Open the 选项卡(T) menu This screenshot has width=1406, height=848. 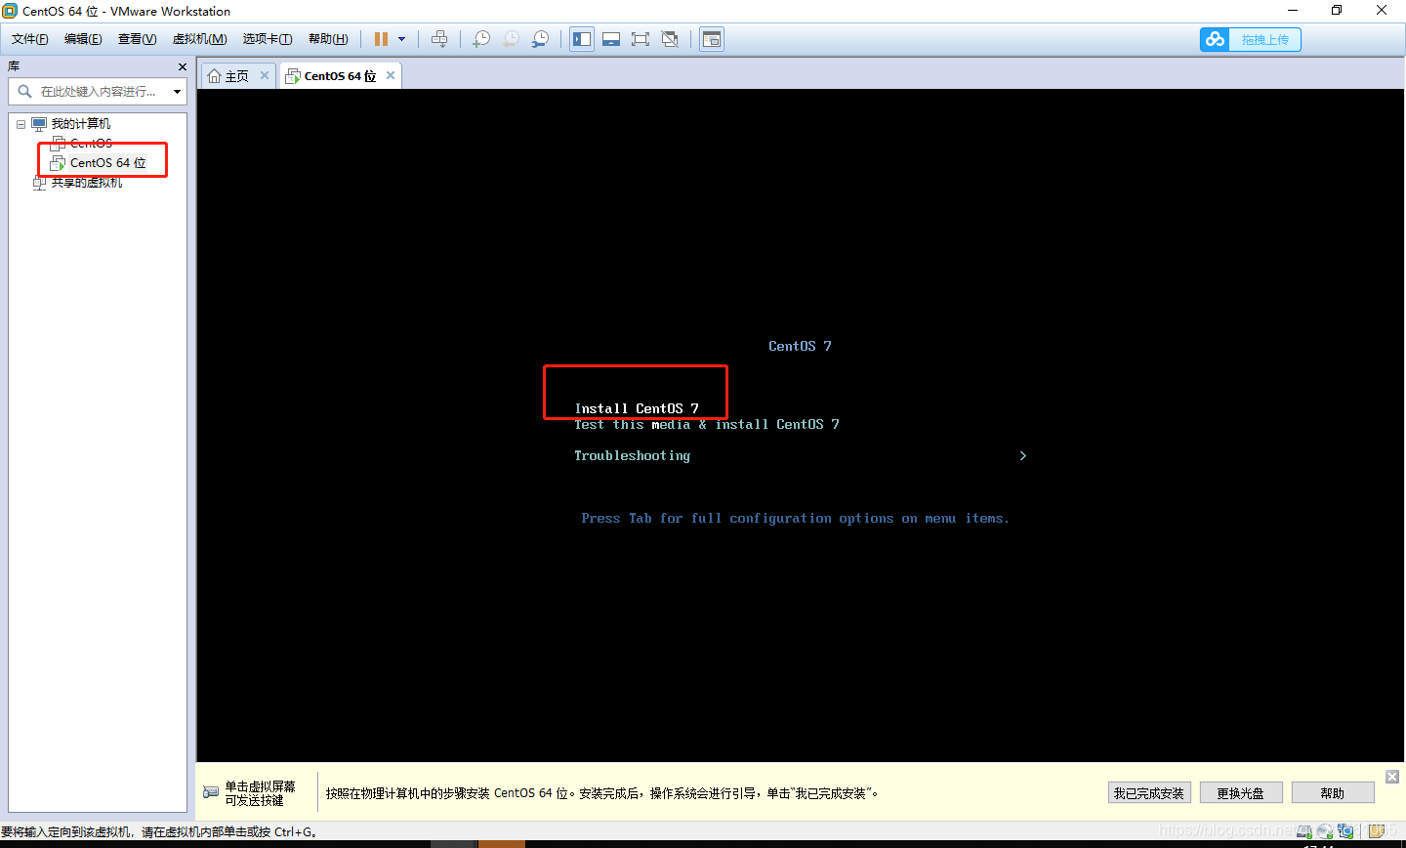[268, 39]
